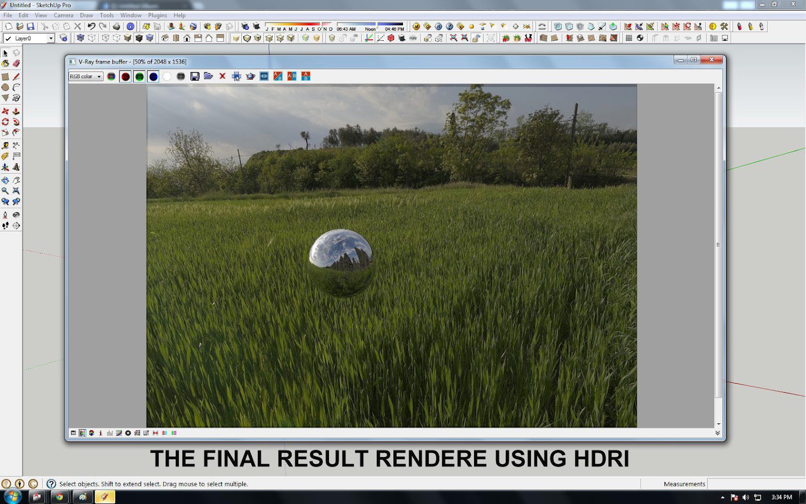Save the rendered image to disk
The height and width of the screenshot is (504, 806).
click(x=194, y=76)
